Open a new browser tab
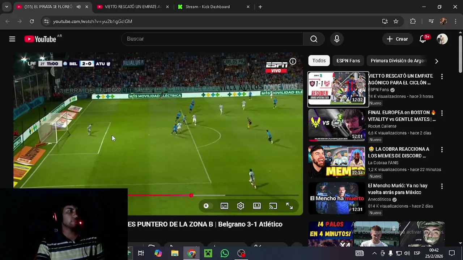 (260, 6)
